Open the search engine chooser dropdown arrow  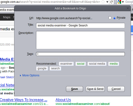pyautogui.click(x=123, y=2)
